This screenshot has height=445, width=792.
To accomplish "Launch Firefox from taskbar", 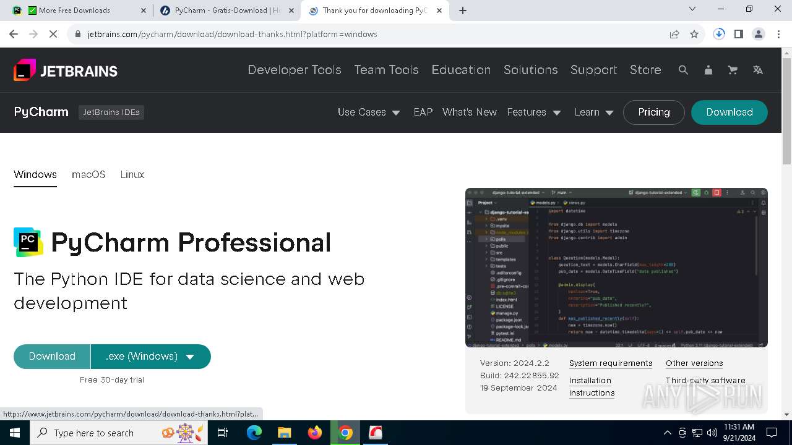I will [x=315, y=433].
